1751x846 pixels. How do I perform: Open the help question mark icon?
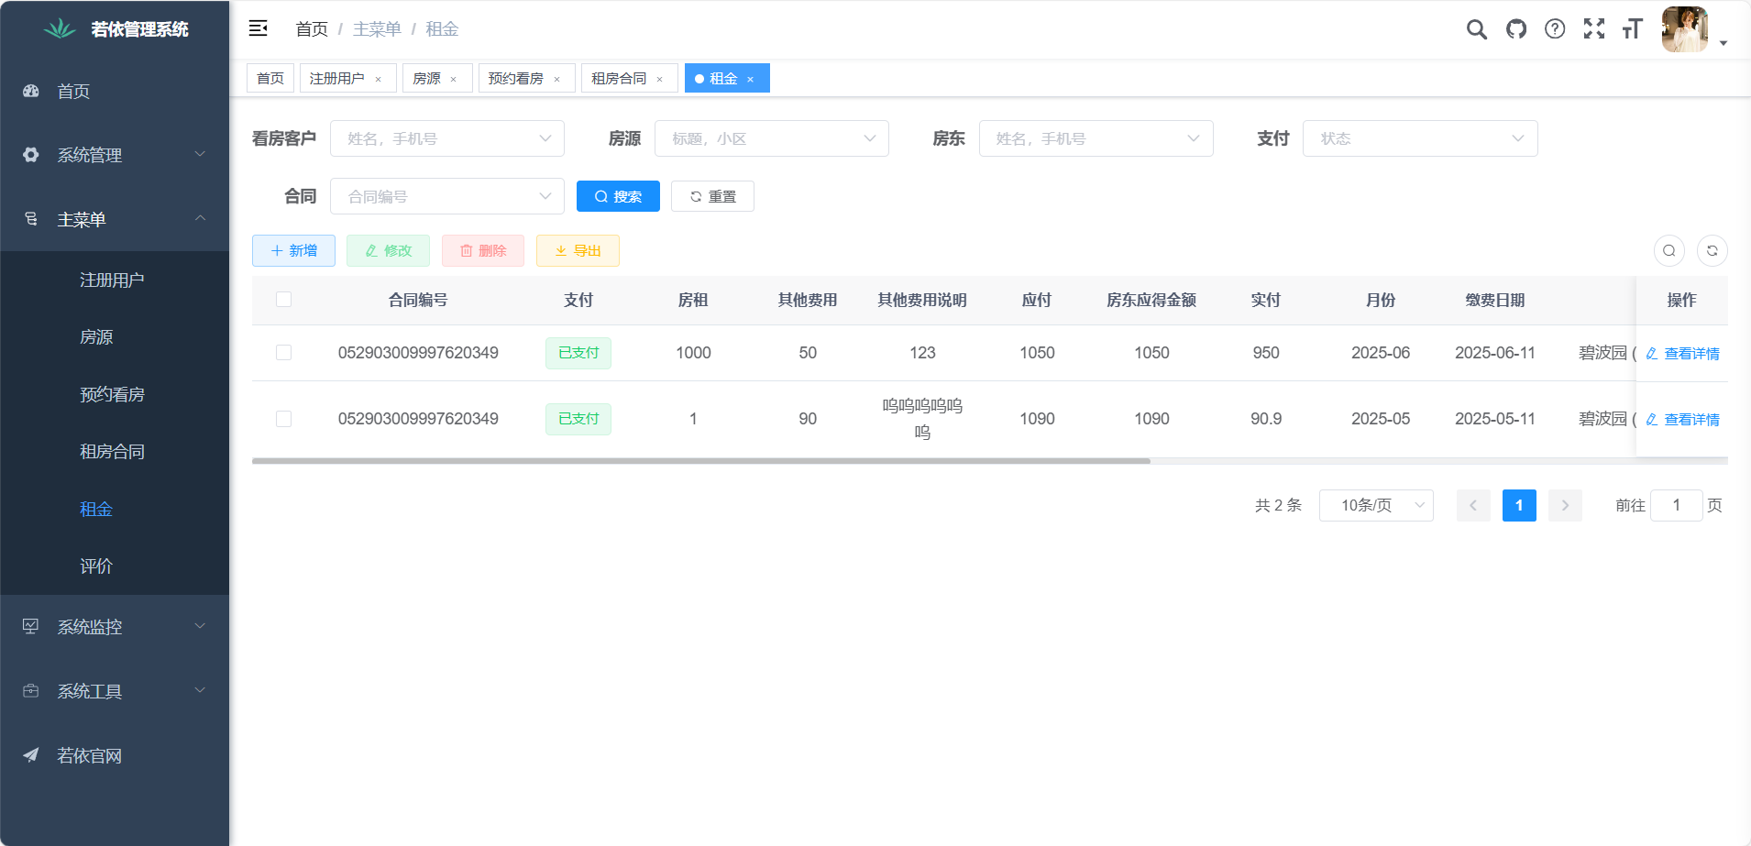[x=1555, y=29]
